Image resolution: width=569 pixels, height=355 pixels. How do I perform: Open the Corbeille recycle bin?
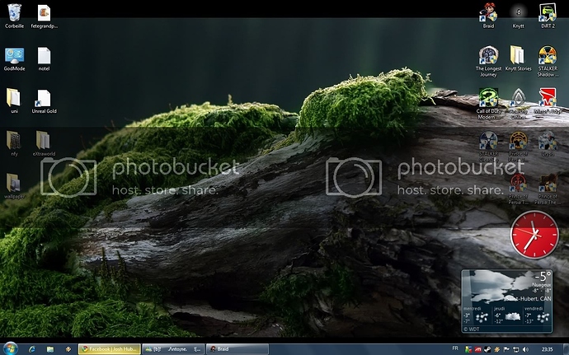[x=14, y=12]
